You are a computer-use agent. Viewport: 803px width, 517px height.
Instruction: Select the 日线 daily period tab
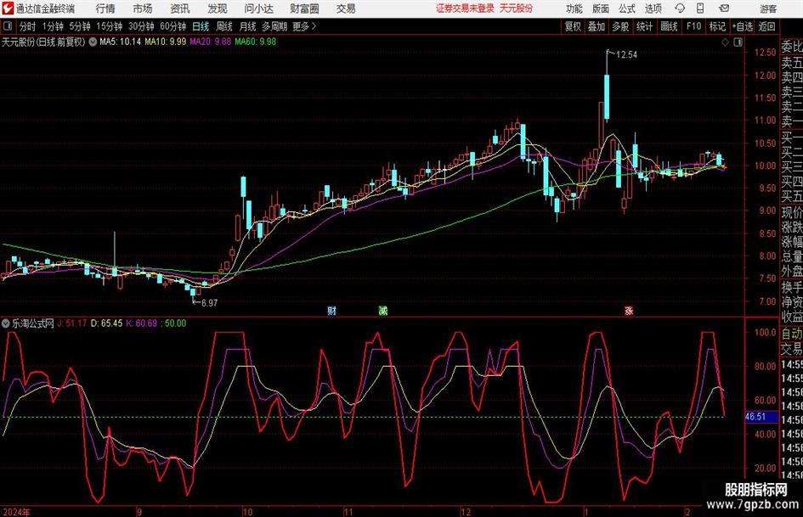pos(201,26)
